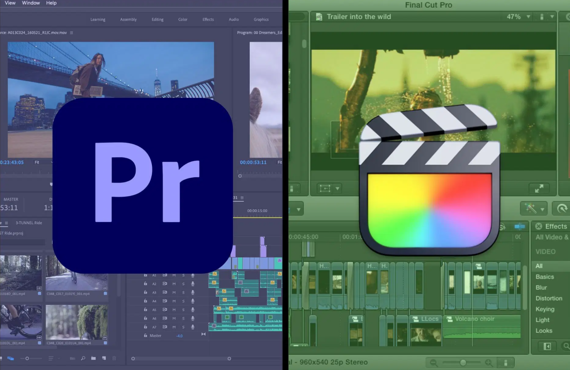The height and width of the screenshot is (370, 570).
Task: Switch to the Effects workspace tab
Action: pos(208,20)
